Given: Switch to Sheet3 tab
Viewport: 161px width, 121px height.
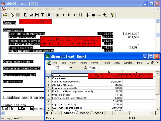Looking at the screenshot, I should click(x=98, y=113).
